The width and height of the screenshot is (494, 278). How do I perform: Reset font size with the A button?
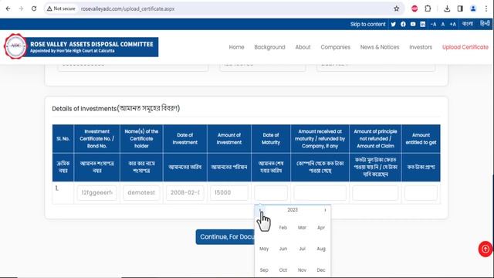coord(443,24)
